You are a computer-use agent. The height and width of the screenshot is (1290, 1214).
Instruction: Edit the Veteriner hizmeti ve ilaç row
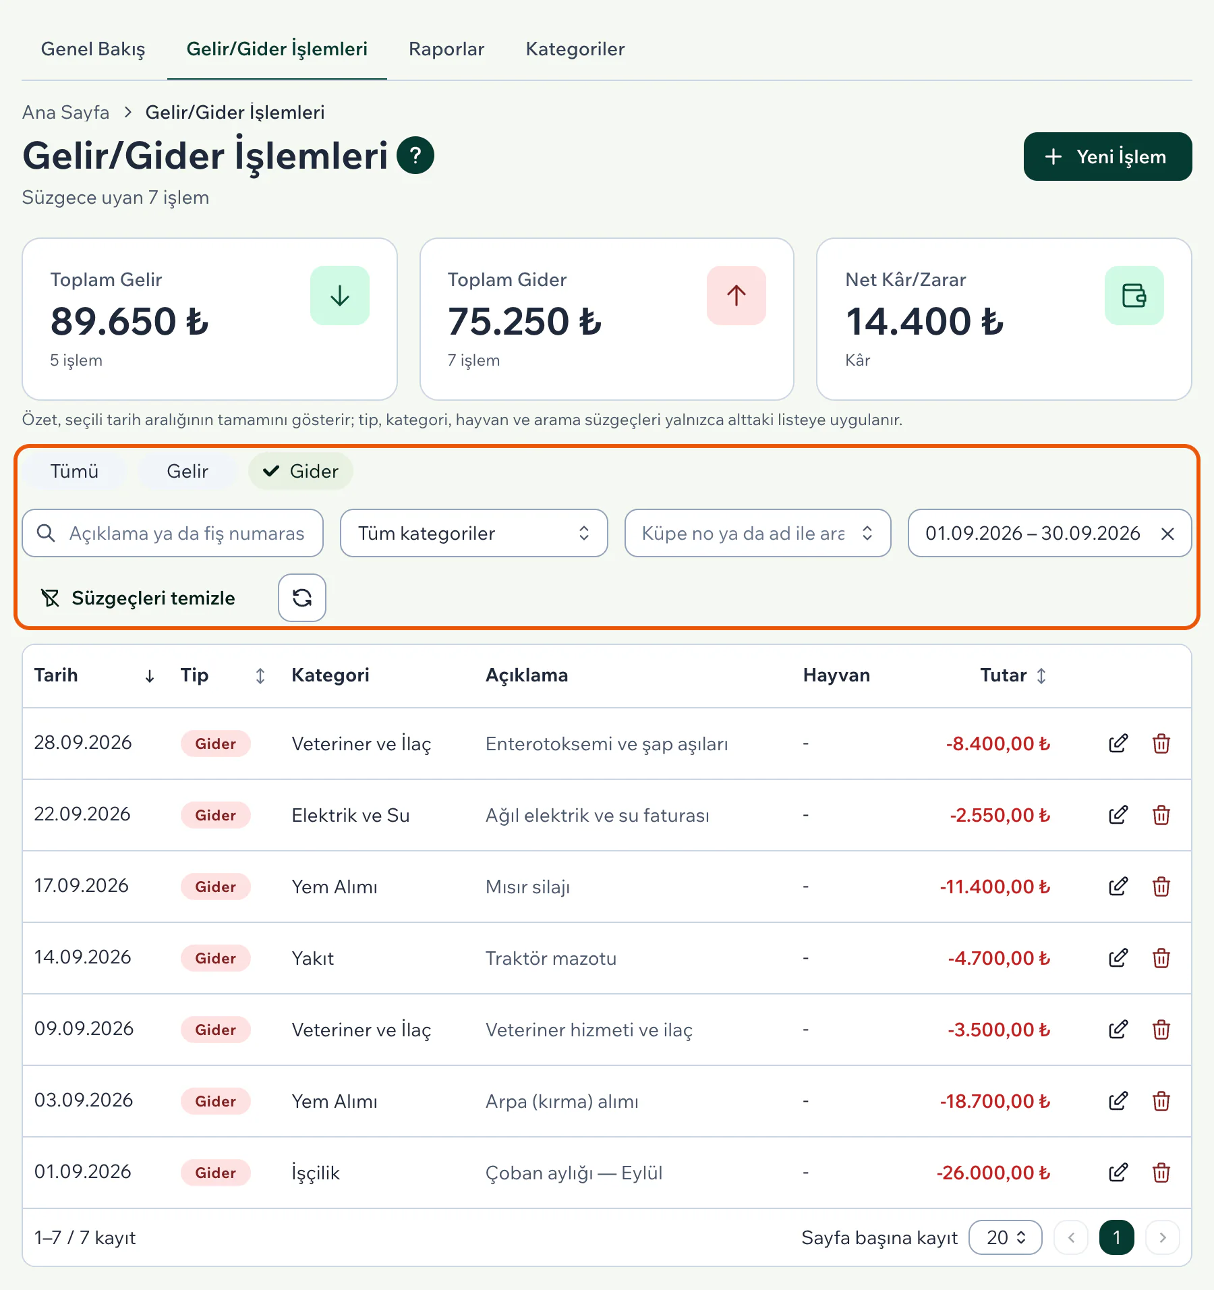coord(1118,1030)
